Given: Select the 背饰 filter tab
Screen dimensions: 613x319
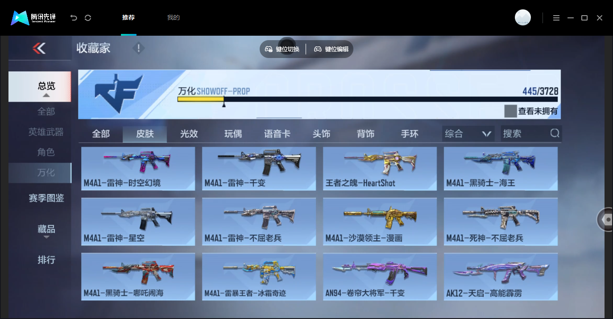Looking at the screenshot, I should (365, 134).
